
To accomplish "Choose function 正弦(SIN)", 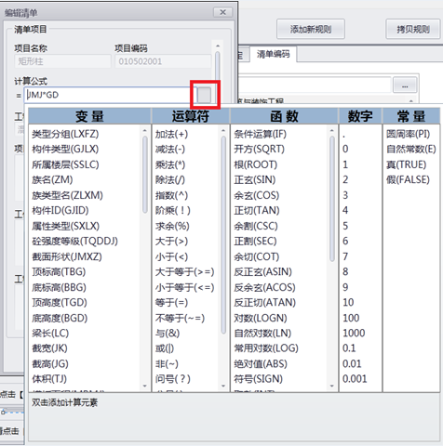I will coord(255,180).
